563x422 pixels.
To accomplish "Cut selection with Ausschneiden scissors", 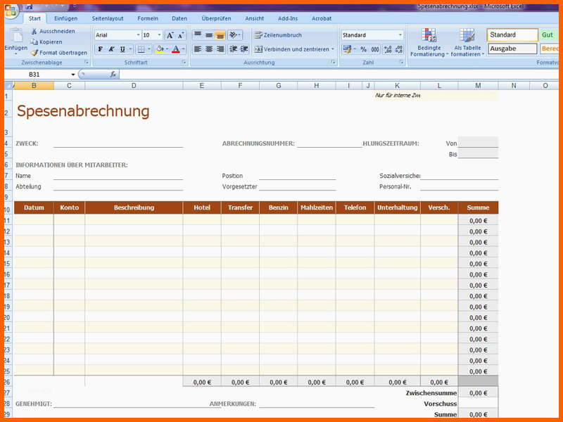I will [x=53, y=31].
